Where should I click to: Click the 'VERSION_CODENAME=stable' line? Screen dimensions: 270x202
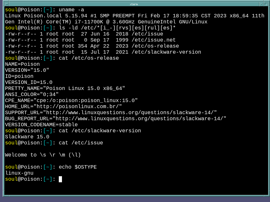[x=41, y=124]
